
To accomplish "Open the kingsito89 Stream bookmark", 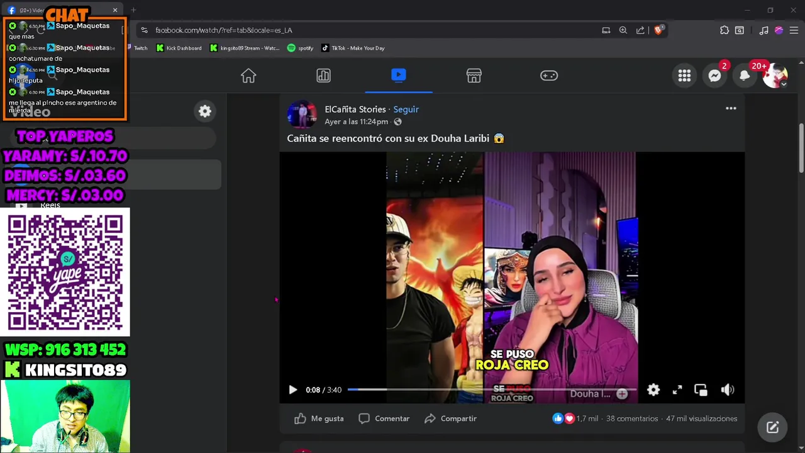I will [x=245, y=48].
